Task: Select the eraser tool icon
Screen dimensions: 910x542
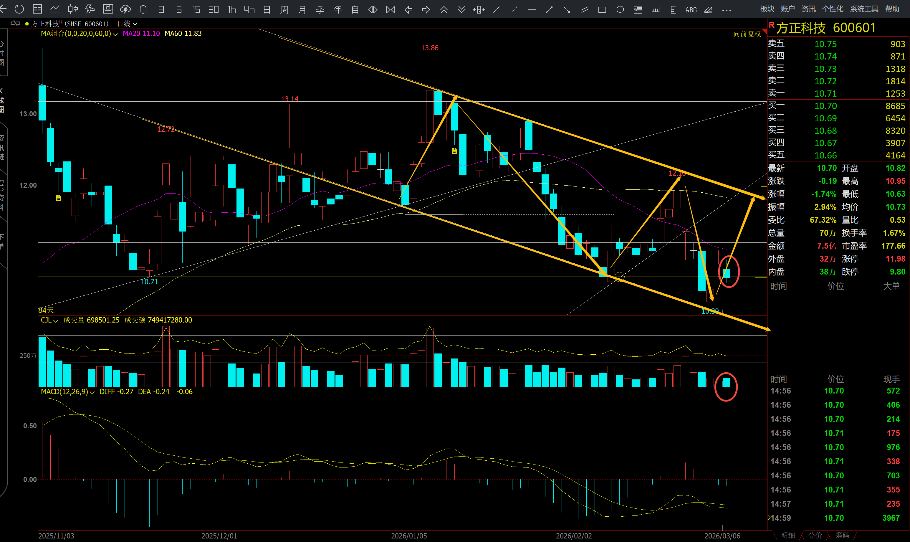Action: coord(709,10)
